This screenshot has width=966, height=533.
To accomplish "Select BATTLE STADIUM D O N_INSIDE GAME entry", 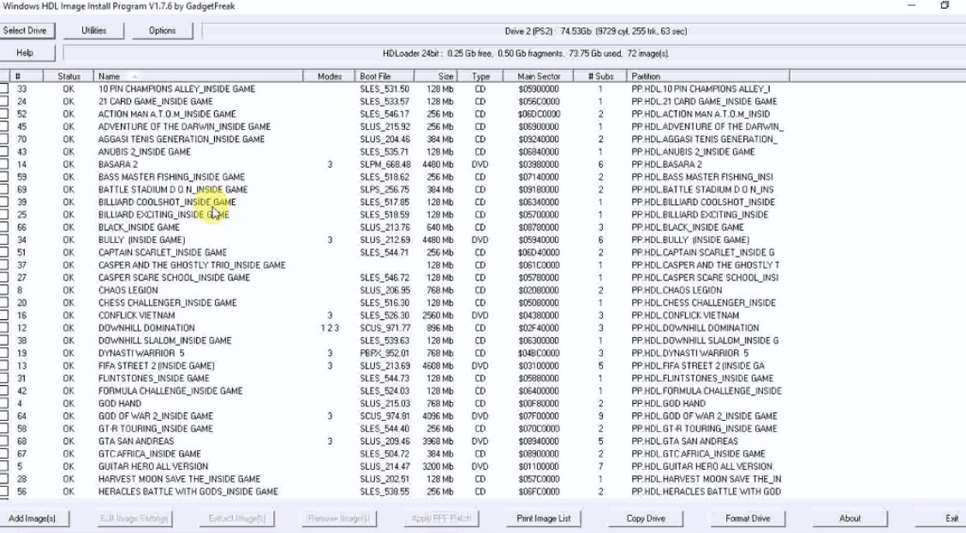I will (172, 190).
